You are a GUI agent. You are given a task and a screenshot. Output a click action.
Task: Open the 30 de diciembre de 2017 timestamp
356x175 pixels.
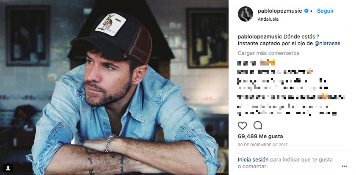pyautogui.click(x=263, y=145)
